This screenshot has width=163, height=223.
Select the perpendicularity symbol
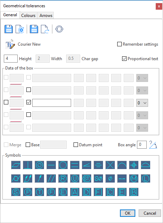pyautogui.click(x=27, y=165)
